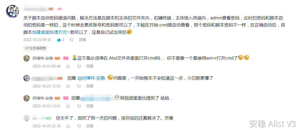This screenshot has width=298, height=130.
Task: Like the 09:46 reply from 阿博特-安稳
Action: coord(68,66)
